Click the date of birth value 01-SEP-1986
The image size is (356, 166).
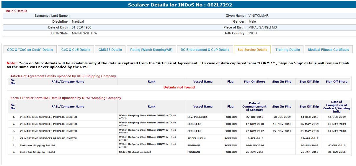(x=81, y=27)
